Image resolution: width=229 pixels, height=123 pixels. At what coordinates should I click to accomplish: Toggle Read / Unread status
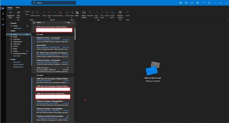[x=84, y=14]
